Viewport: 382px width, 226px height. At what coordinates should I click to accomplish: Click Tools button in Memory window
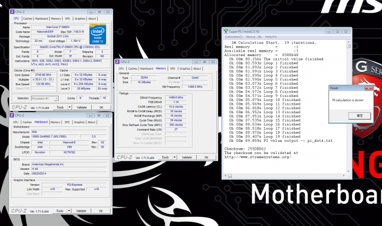pyautogui.click(x=165, y=157)
